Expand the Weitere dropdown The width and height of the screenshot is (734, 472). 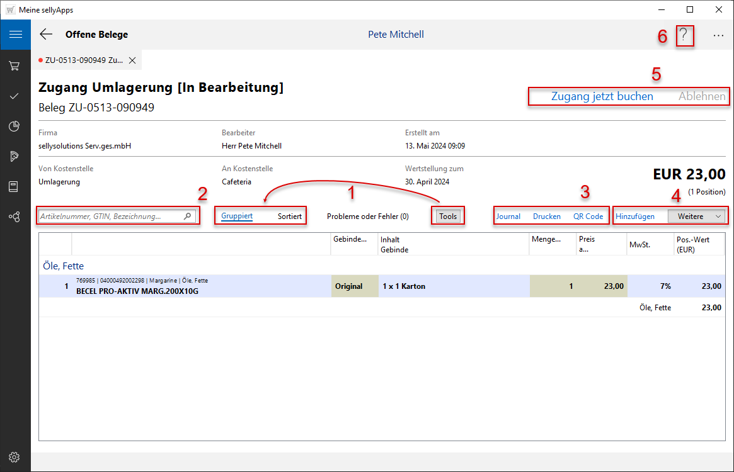click(696, 216)
